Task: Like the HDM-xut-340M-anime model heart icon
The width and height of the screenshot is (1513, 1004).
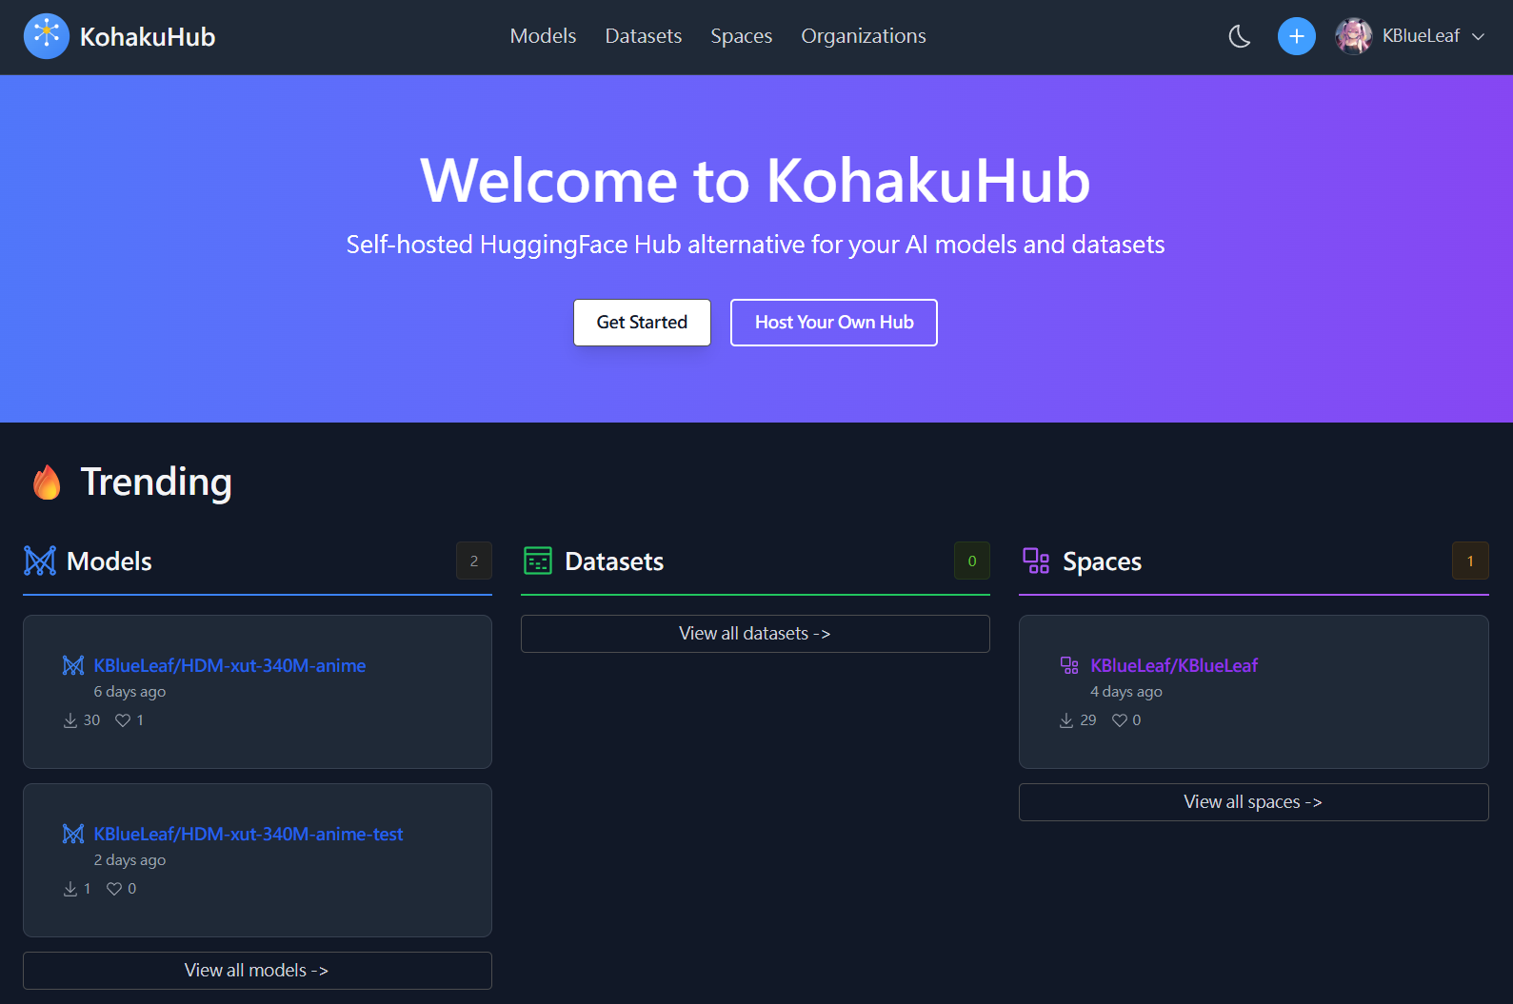Action: coord(123,720)
